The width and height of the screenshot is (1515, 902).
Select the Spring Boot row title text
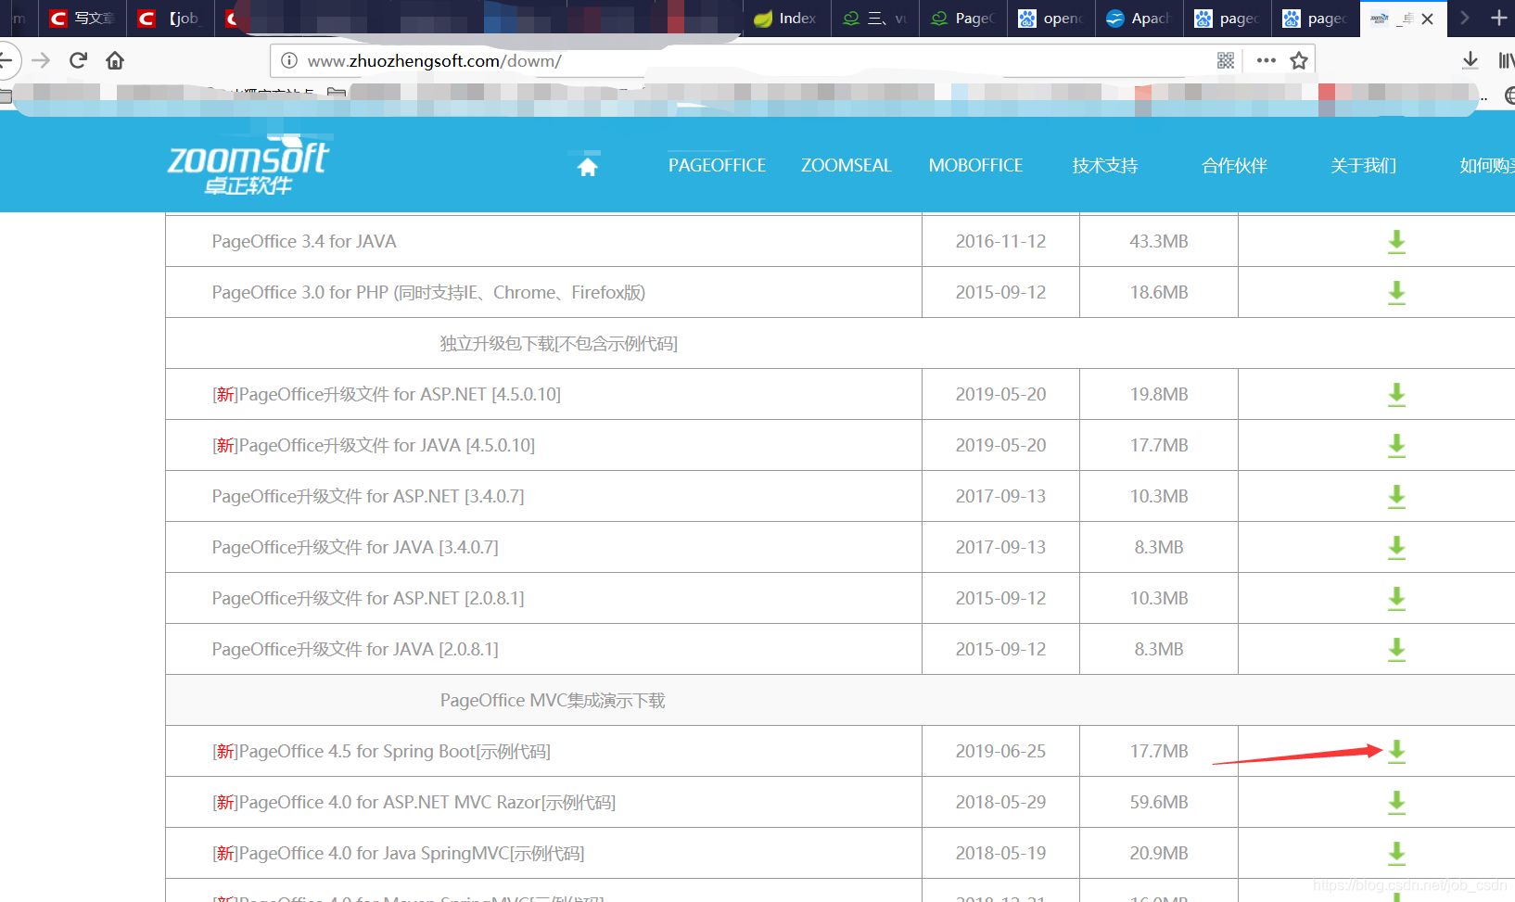381,751
